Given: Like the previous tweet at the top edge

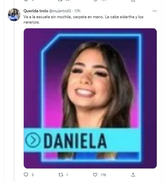Looking at the screenshot, I should click(95, 1).
